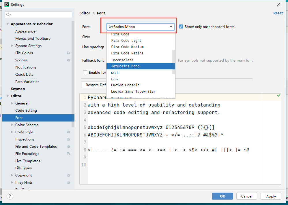Open Notifications settings page
288x205 pixels.
point(26,67)
